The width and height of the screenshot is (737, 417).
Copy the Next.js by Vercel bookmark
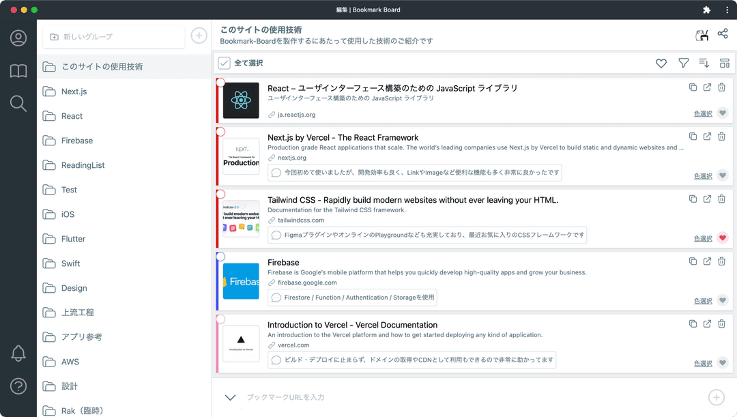point(693,136)
